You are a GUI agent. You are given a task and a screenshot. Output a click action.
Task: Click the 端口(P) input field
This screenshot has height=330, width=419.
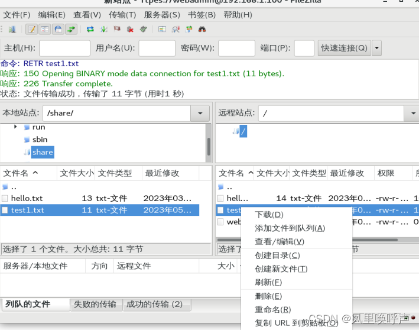[304, 48]
